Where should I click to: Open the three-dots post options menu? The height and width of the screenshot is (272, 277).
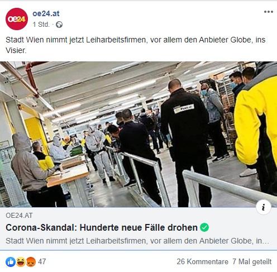pos(269,12)
